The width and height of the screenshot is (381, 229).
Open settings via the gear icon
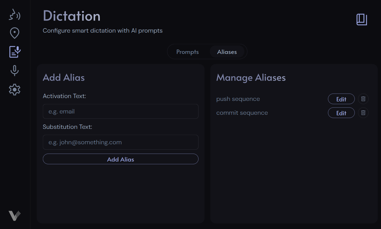tap(15, 90)
